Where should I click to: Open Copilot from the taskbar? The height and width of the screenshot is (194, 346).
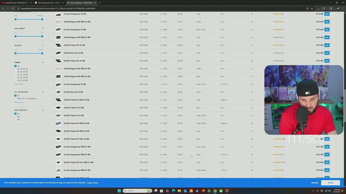[167, 191]
